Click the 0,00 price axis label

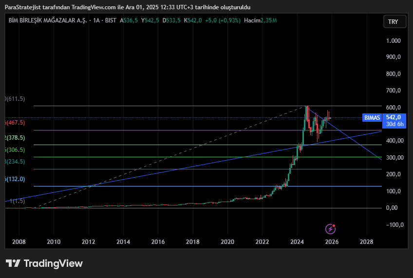coord(392,208)
